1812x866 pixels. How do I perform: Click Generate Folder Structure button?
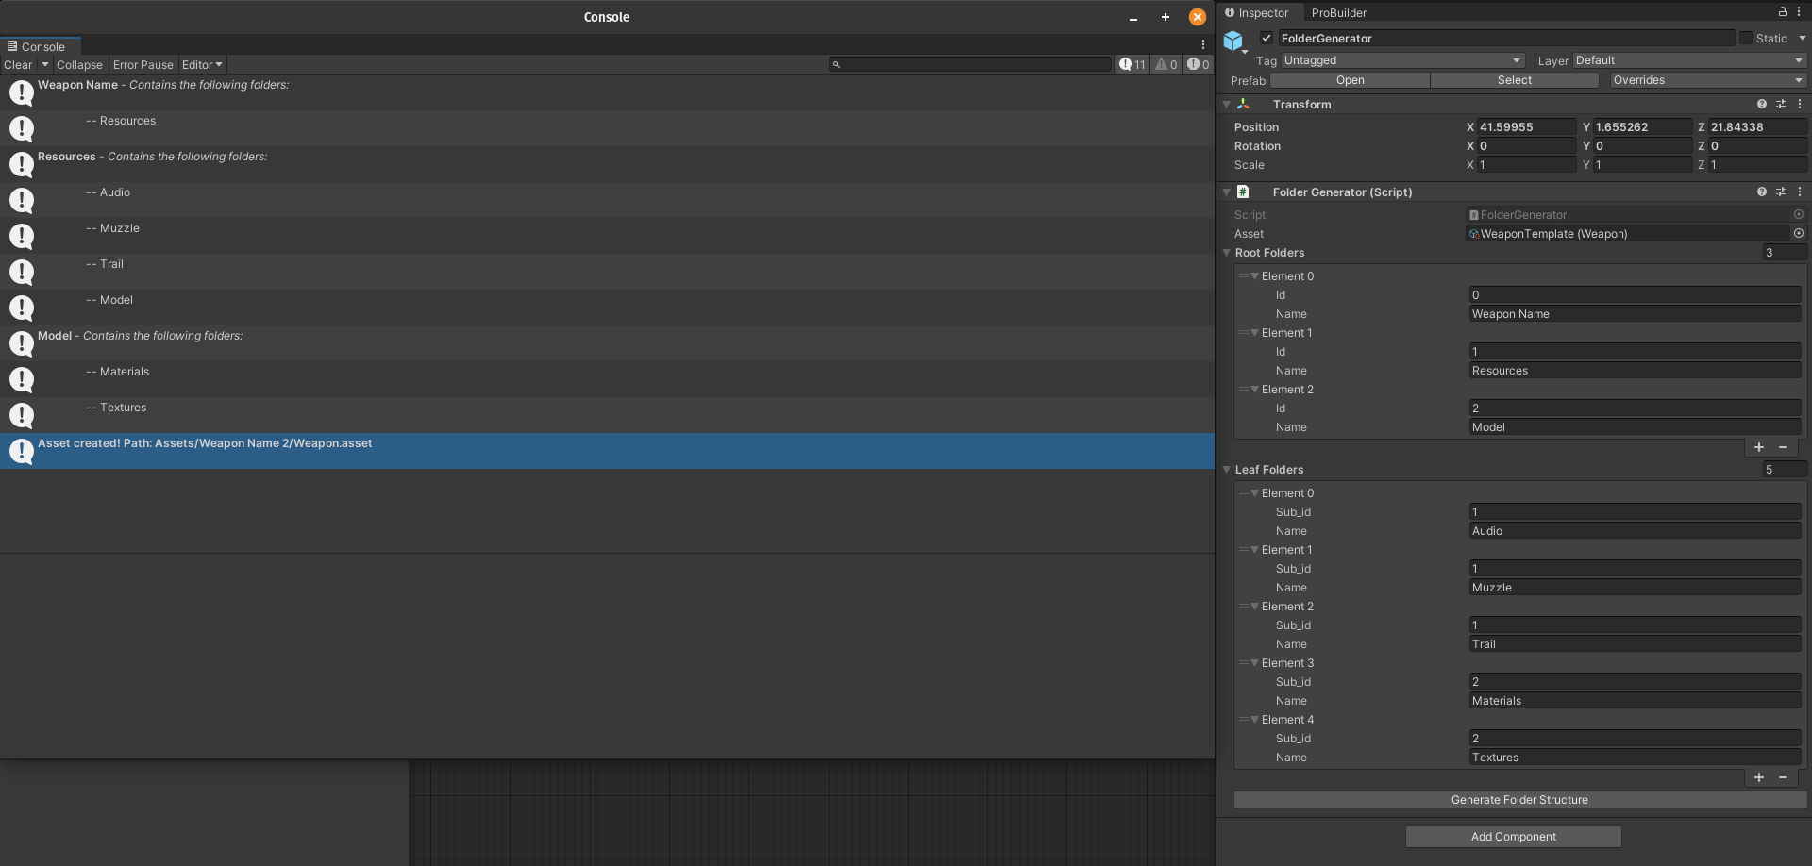pyautogui.click(x=1519, y=800)
